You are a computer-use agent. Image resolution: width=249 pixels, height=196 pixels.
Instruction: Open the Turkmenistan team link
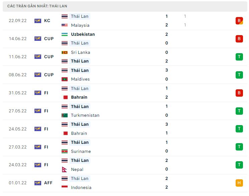[x=85, y=115]
